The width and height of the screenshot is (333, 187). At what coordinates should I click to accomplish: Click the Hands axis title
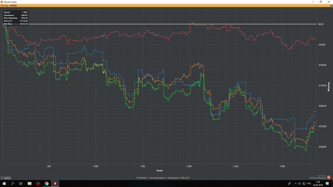coord(159,170)
